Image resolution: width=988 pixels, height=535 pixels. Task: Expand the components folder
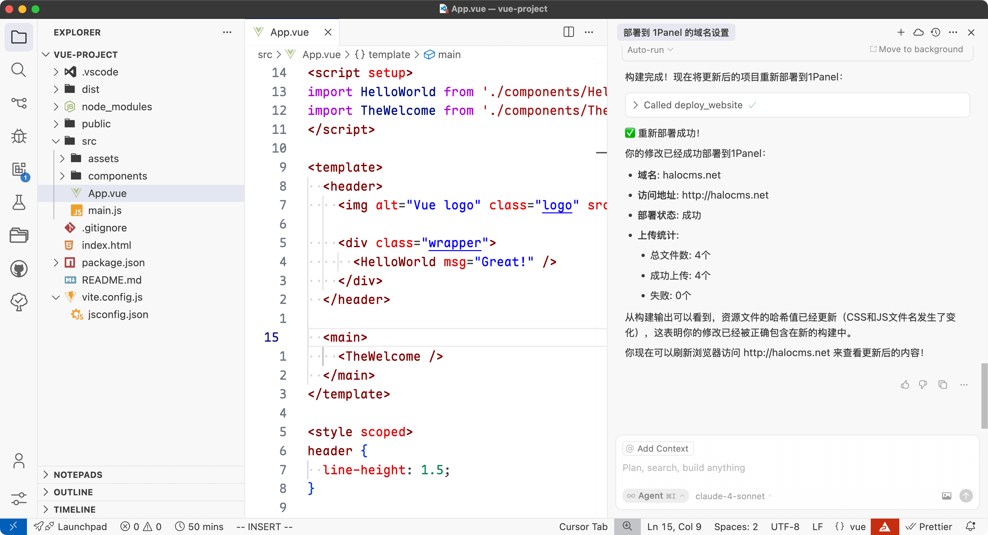click(x=117, y=176)
